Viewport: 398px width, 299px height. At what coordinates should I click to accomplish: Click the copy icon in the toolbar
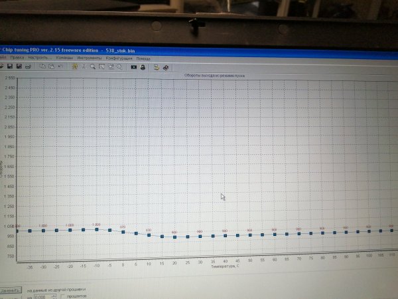click(x=42, y=67)
